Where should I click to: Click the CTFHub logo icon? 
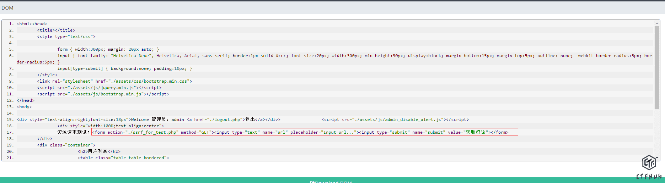(x=649, y=163)
